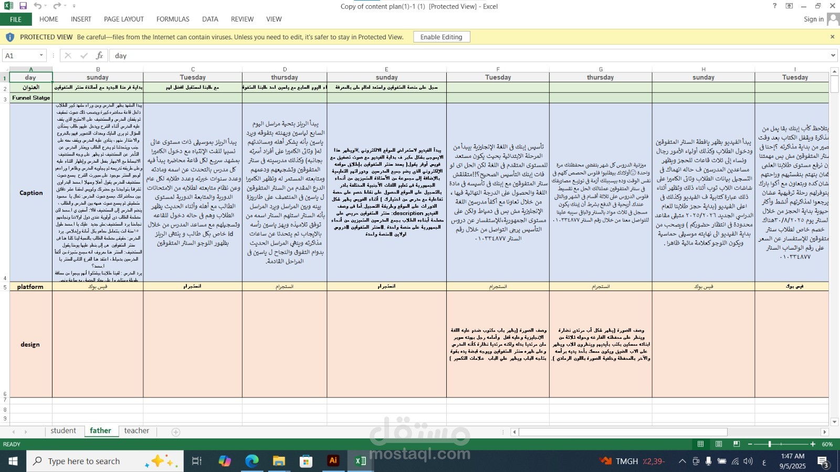Image resolution: width=840 pixels, height=472 pixels.
Task: Open the PAGE LAYOUT tab
Action: 124,19
